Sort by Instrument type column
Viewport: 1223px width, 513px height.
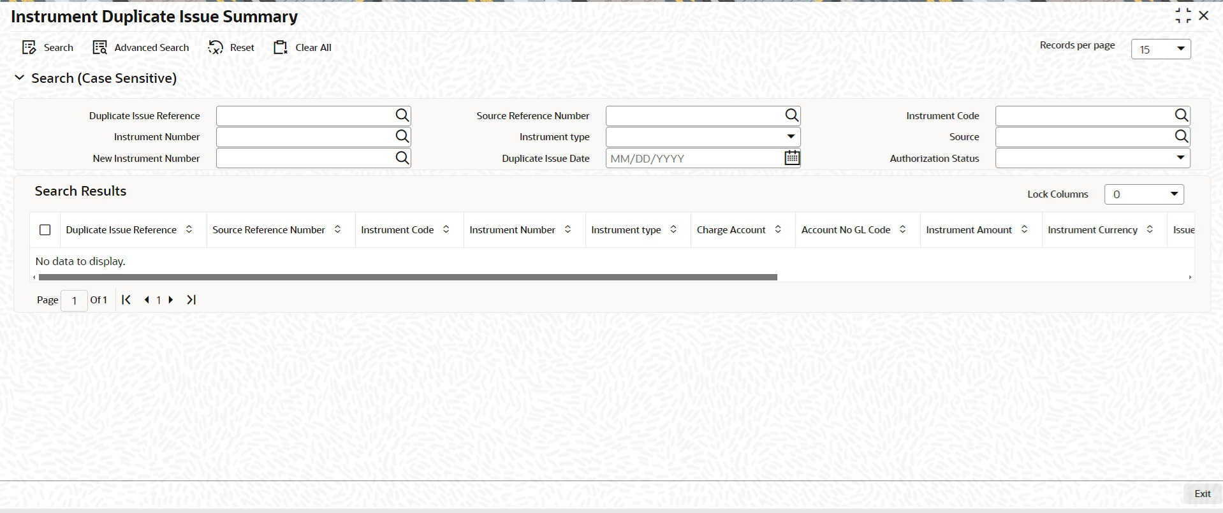pos(673,229)
